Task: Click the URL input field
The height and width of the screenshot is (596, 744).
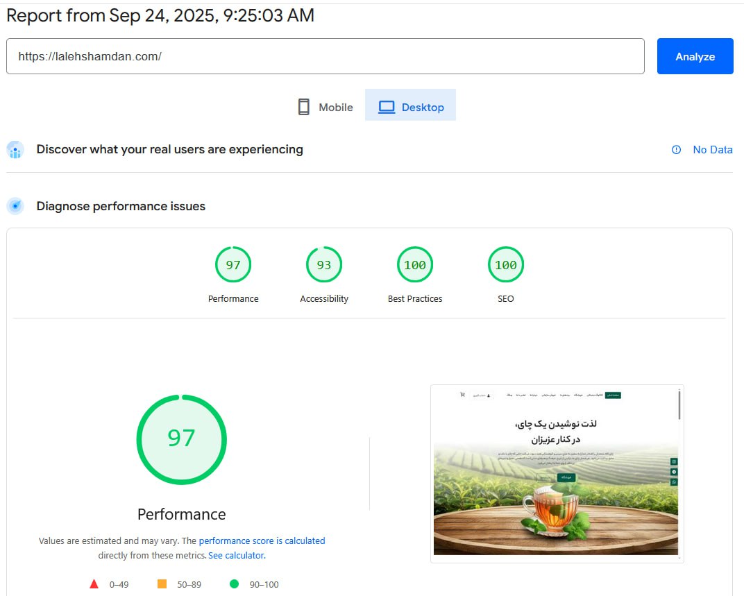Action: (x=325, y=56)
